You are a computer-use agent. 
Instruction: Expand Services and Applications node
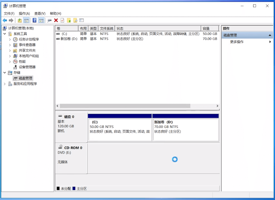5,84
